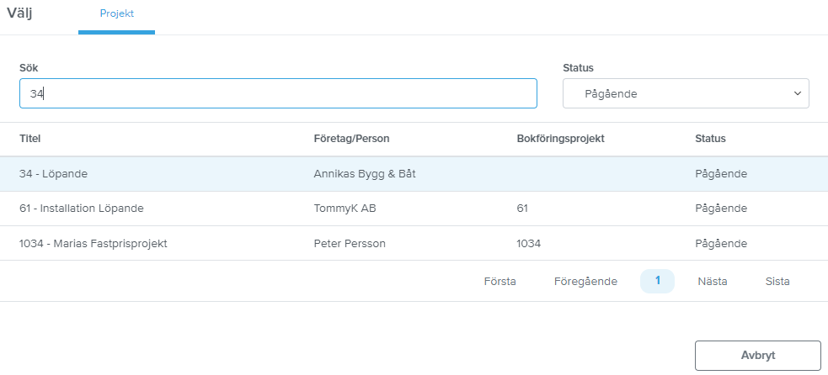Open the Status dropdown showing Pågående
The height and width of the screenshot is (375, 828).
(x=686, y=94)
